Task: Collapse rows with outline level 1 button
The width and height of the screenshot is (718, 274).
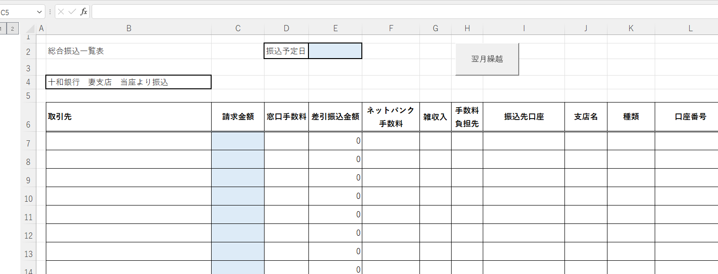Action: click(x=2, y=29)
